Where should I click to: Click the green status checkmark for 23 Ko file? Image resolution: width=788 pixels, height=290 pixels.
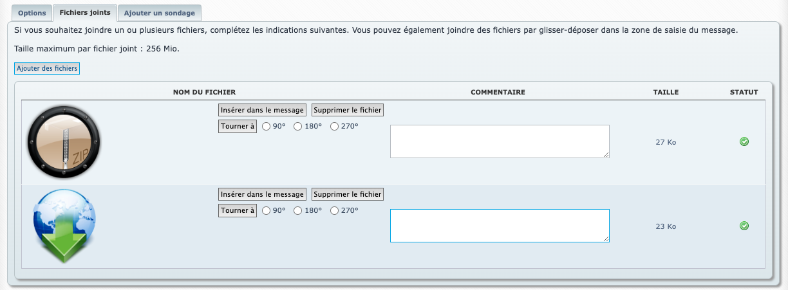[744, 226]
